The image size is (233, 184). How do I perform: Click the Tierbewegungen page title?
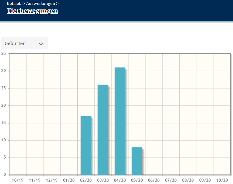pyautogui.click(x=32, y=11)
